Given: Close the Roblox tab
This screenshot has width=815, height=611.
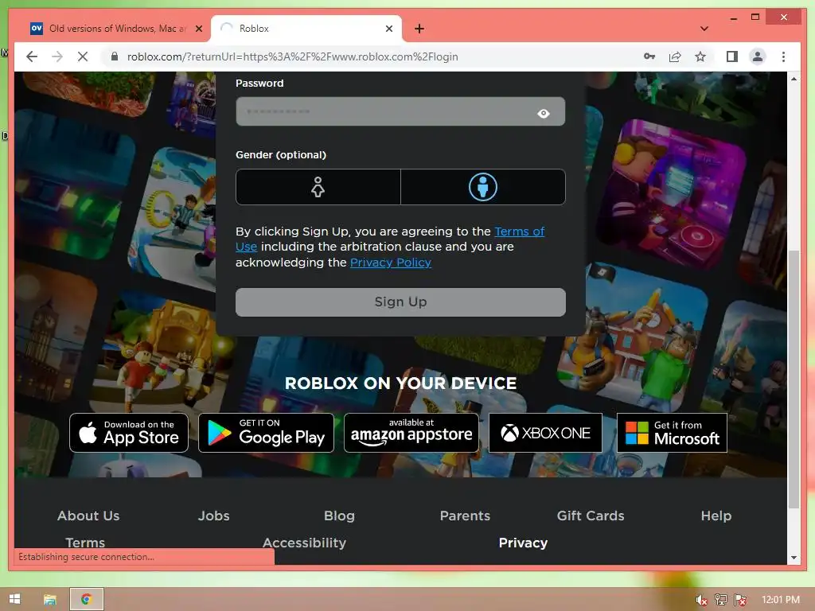Looking at the screenshot, I should pyautogui.click(x=388, y=29).
